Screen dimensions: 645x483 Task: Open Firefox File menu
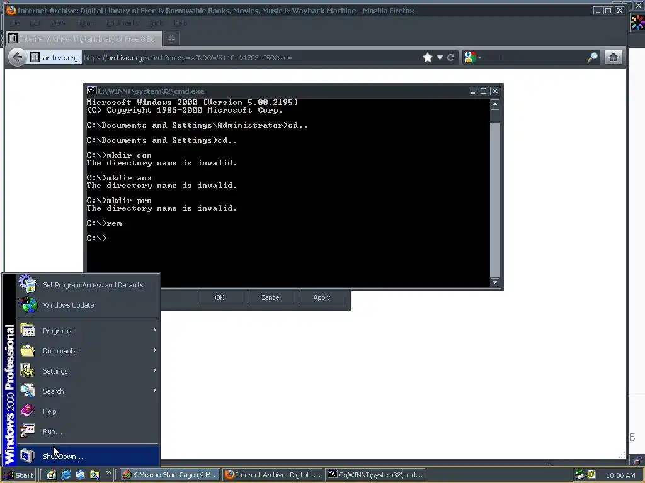click(x=15, y=23)
